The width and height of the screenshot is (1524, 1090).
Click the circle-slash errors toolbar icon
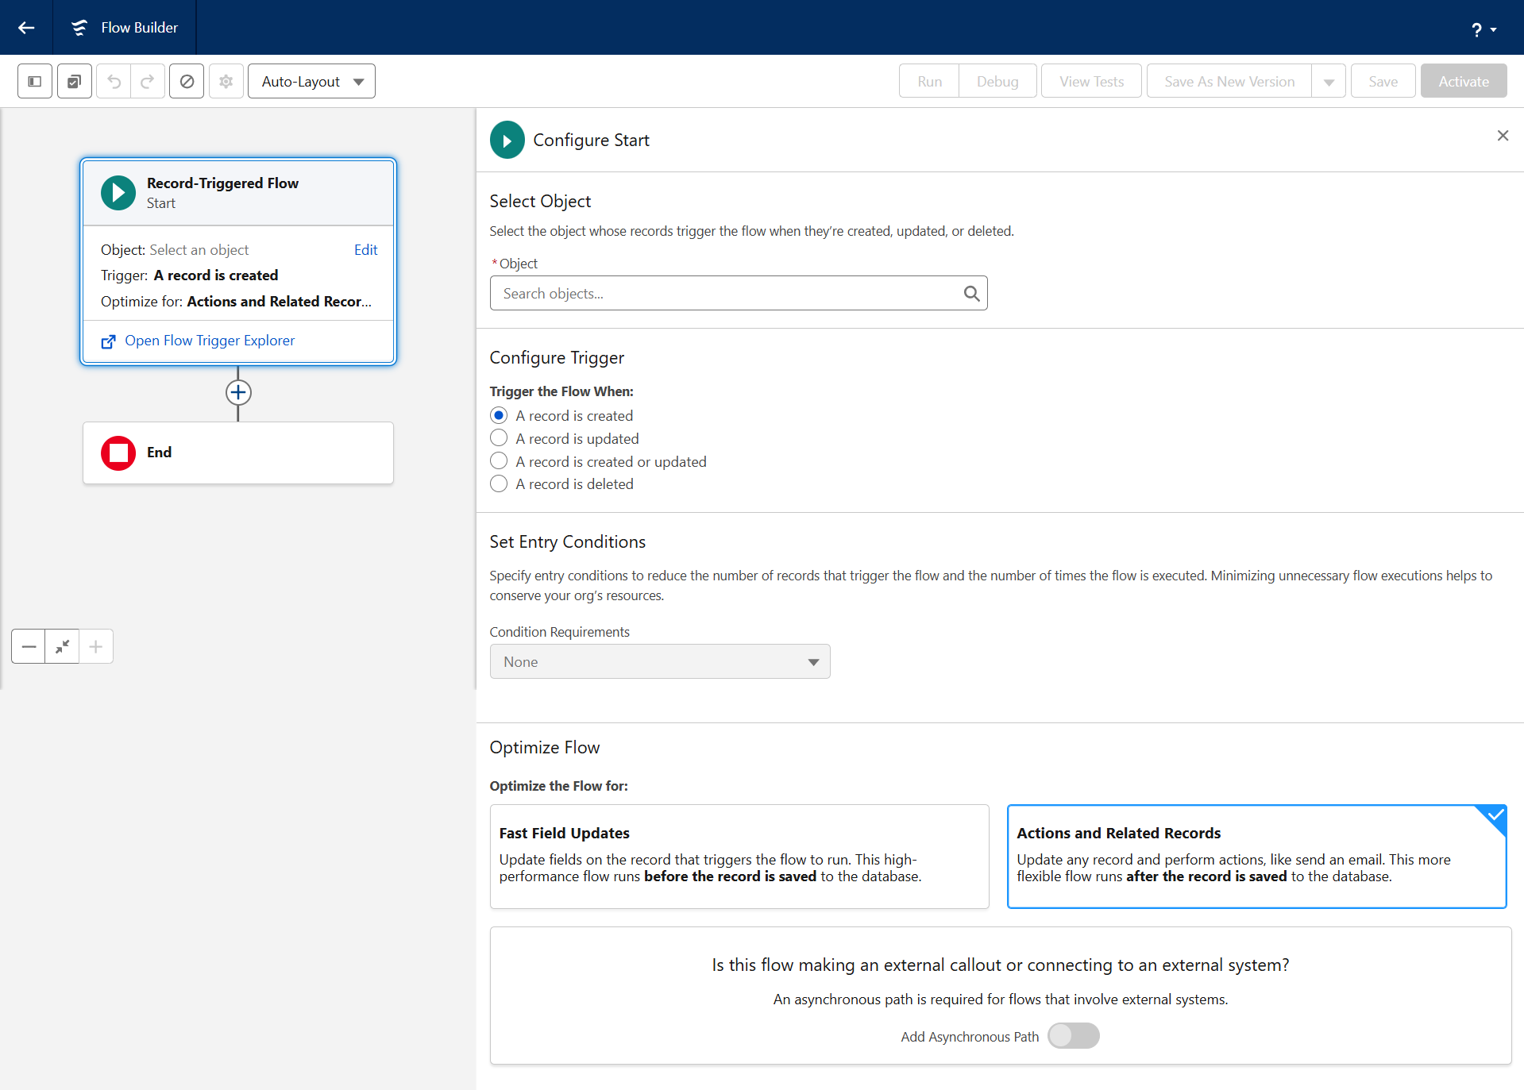tap(187, 81)
